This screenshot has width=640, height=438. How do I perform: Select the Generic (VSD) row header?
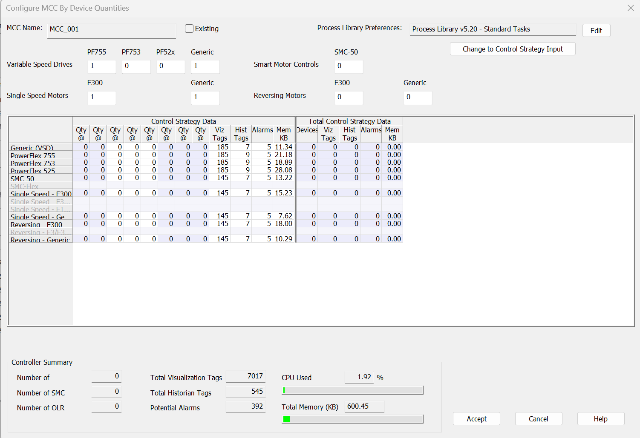click(41, 147)
